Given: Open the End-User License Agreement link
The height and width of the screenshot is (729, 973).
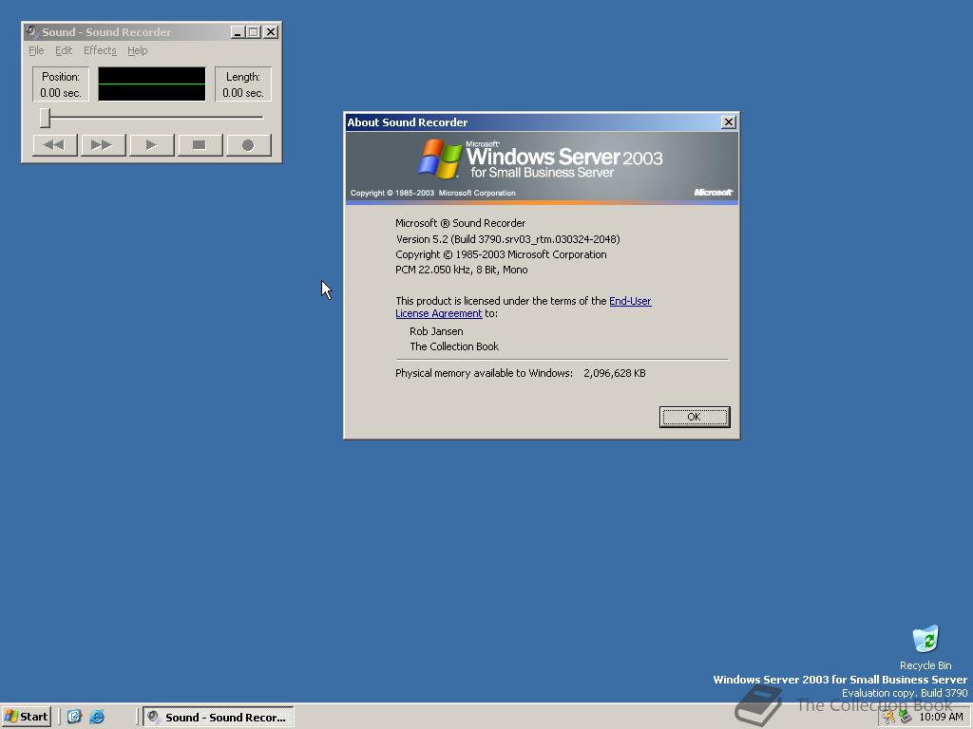Looking at the screenshot, I should (524, 307).
